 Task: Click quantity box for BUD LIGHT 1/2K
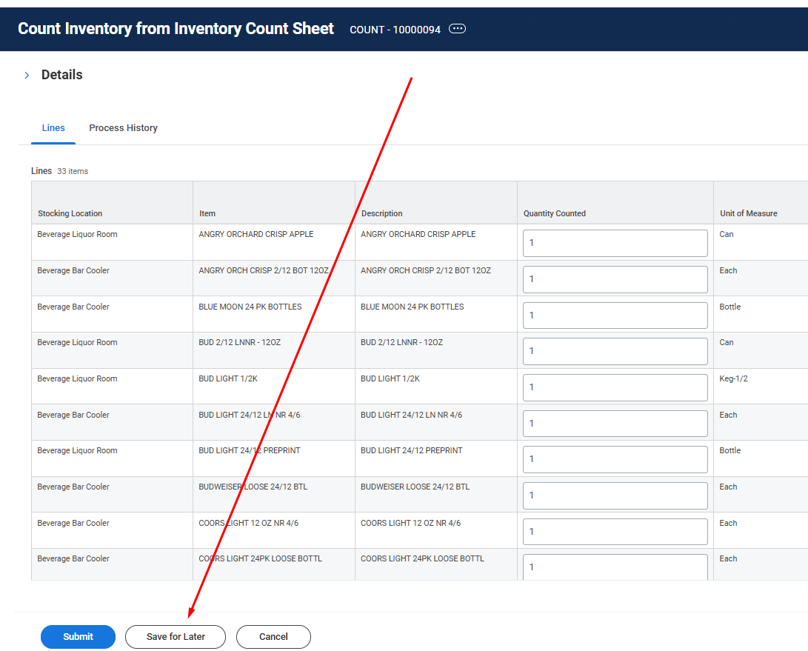pos(615,387)
